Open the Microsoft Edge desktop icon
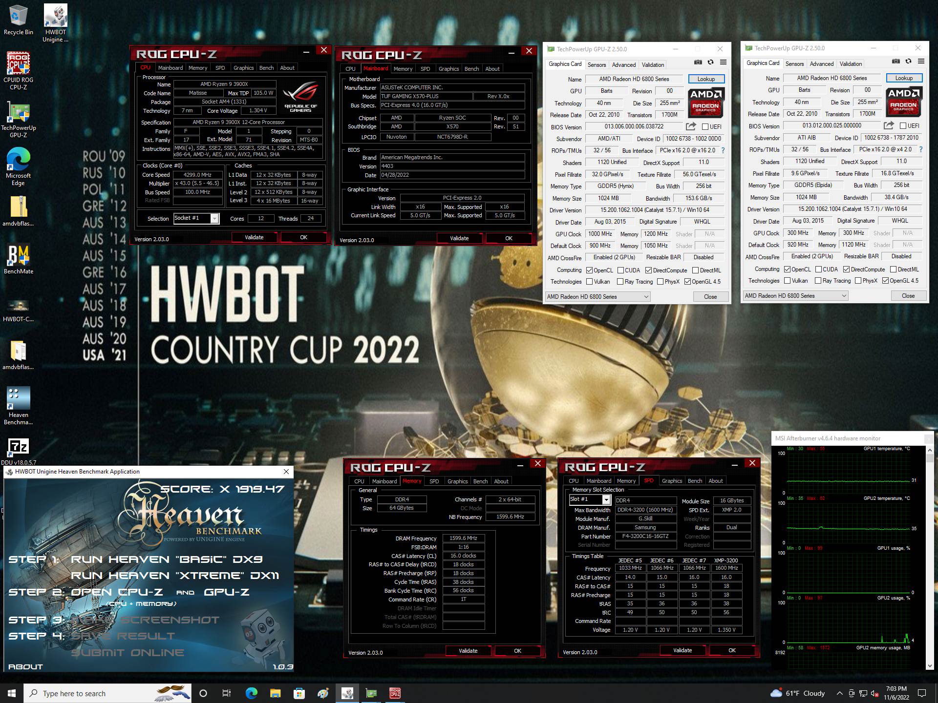This screenshot has height=703, width=938. pos(19,166)
